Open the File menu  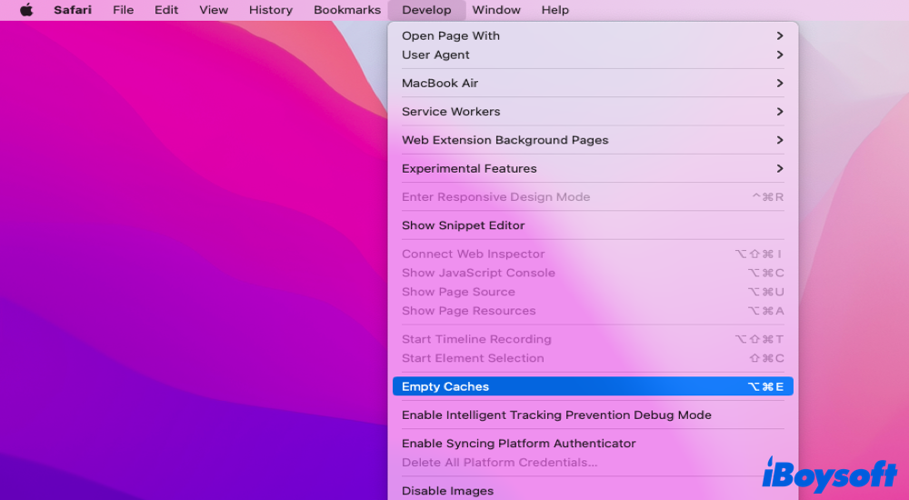coord(123,10)
